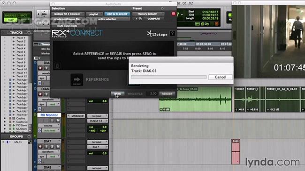Select Track 1 in the tracks list
Screen dimensions: 305x171
pyautogui.click(x=21, y=38)
